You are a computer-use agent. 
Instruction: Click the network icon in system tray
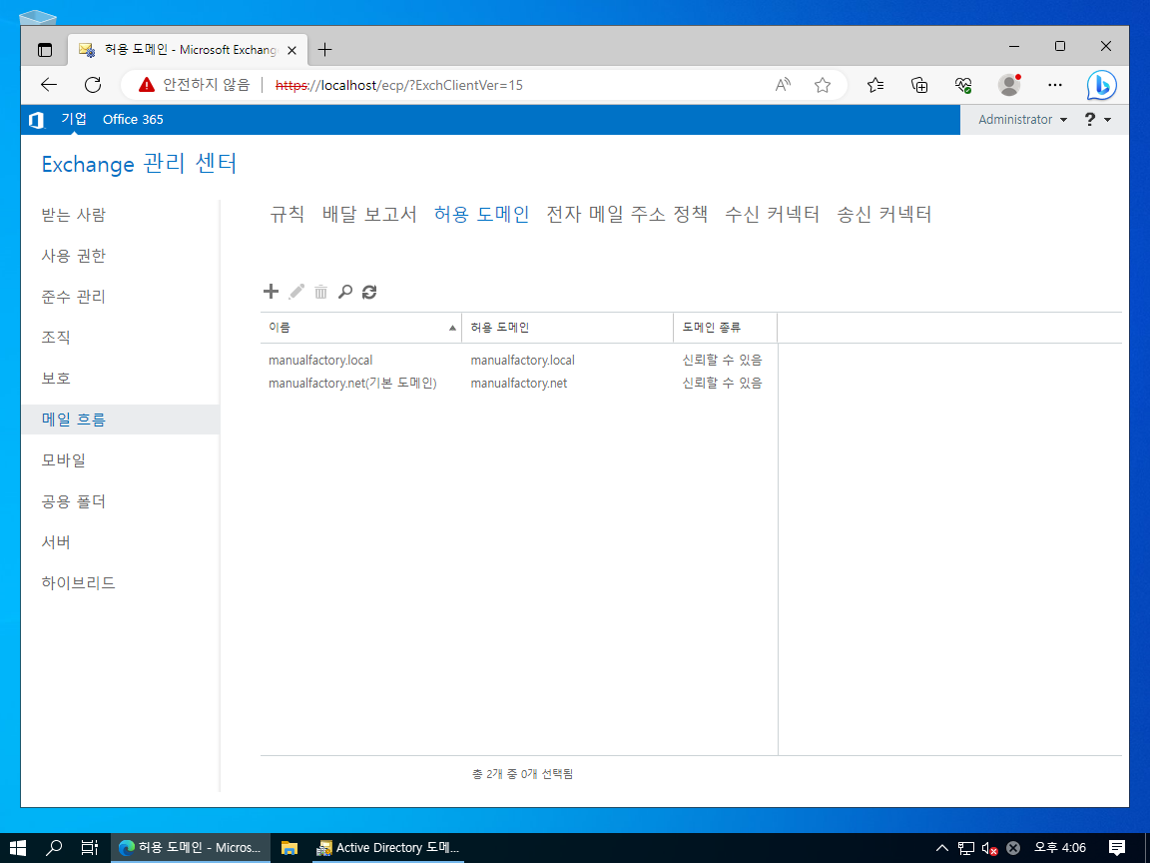966,848
